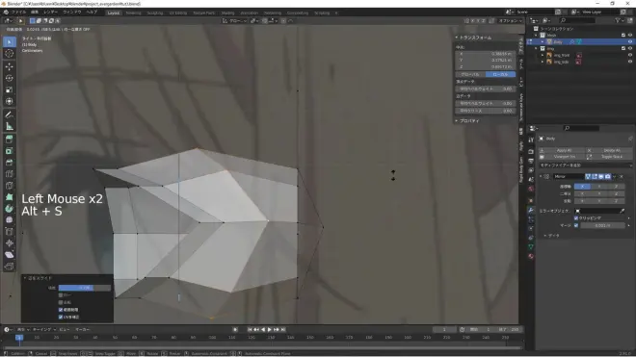
Task: Toggle the Clipping checkbox in Mirror modifier
Action: [576, 218]
